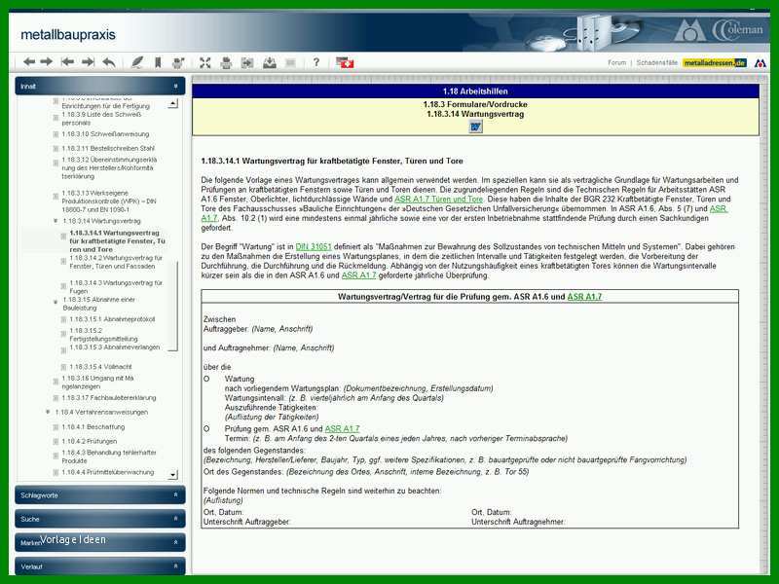Click scroll-up arrow in Inhalt tree
Viewport: 779px width, 584px height.
tap(172, 104)
